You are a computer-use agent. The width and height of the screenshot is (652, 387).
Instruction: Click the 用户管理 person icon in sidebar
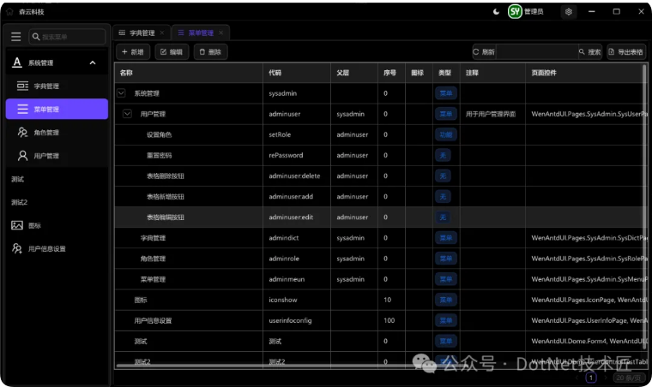point(22,156)
